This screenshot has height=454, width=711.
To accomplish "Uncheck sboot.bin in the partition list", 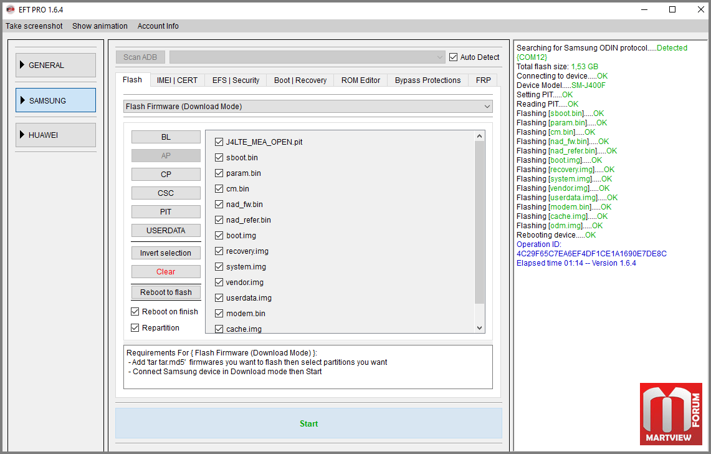I will tap(219, 158).
